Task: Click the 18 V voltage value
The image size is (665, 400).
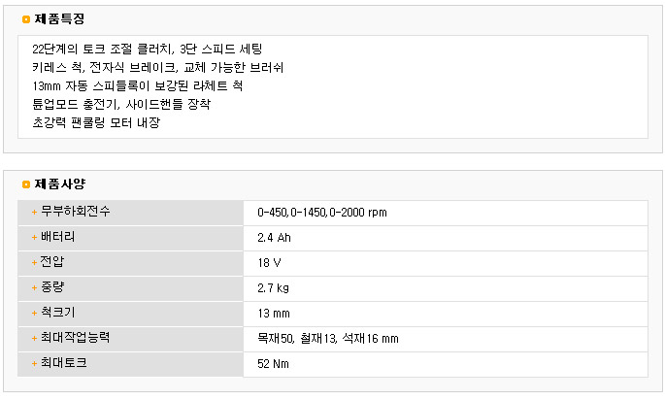Action: pos(269,263)
